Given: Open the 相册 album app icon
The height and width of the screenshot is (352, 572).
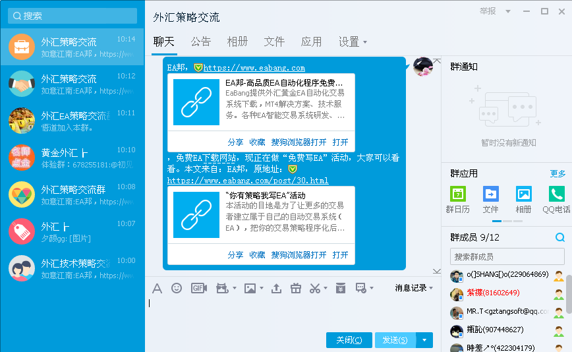Looking at the screenshot, I should pyautogui.click(x=523, y=194).
